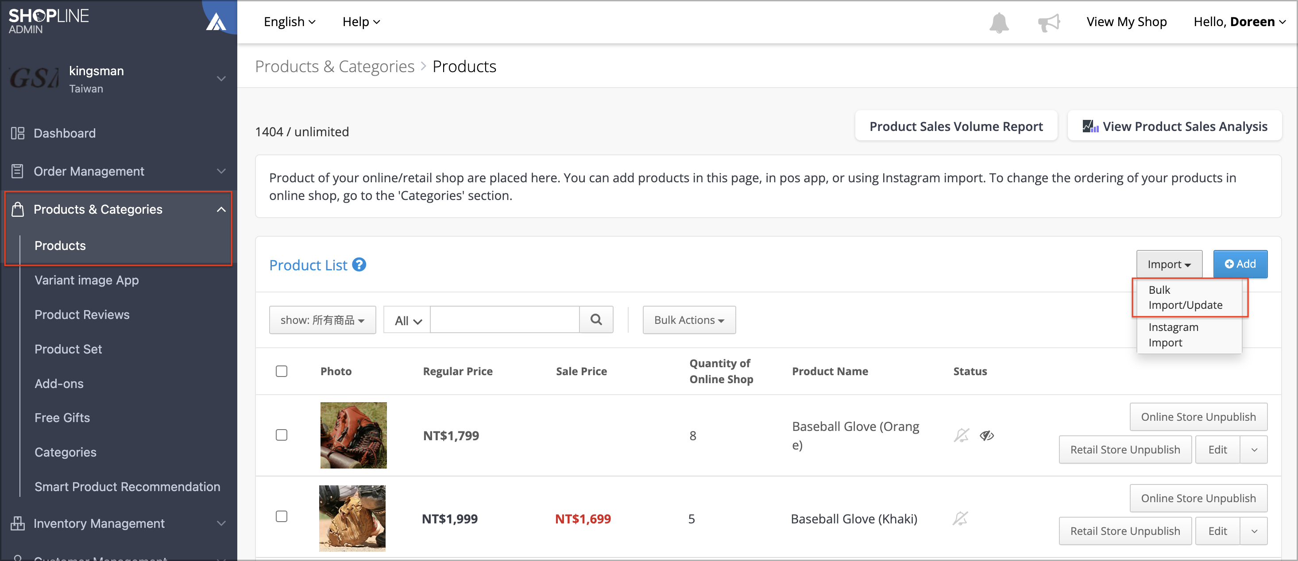
Task: Open Add-ons in sidebar
Action: tap(59, 383)
